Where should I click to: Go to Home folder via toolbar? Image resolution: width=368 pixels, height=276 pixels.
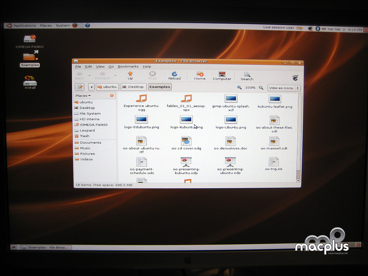(x=200, y=76)
